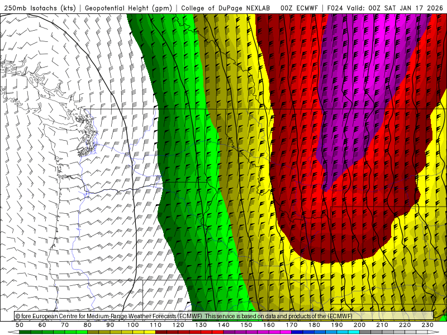Click the legend value "80"

coord(88,325)
